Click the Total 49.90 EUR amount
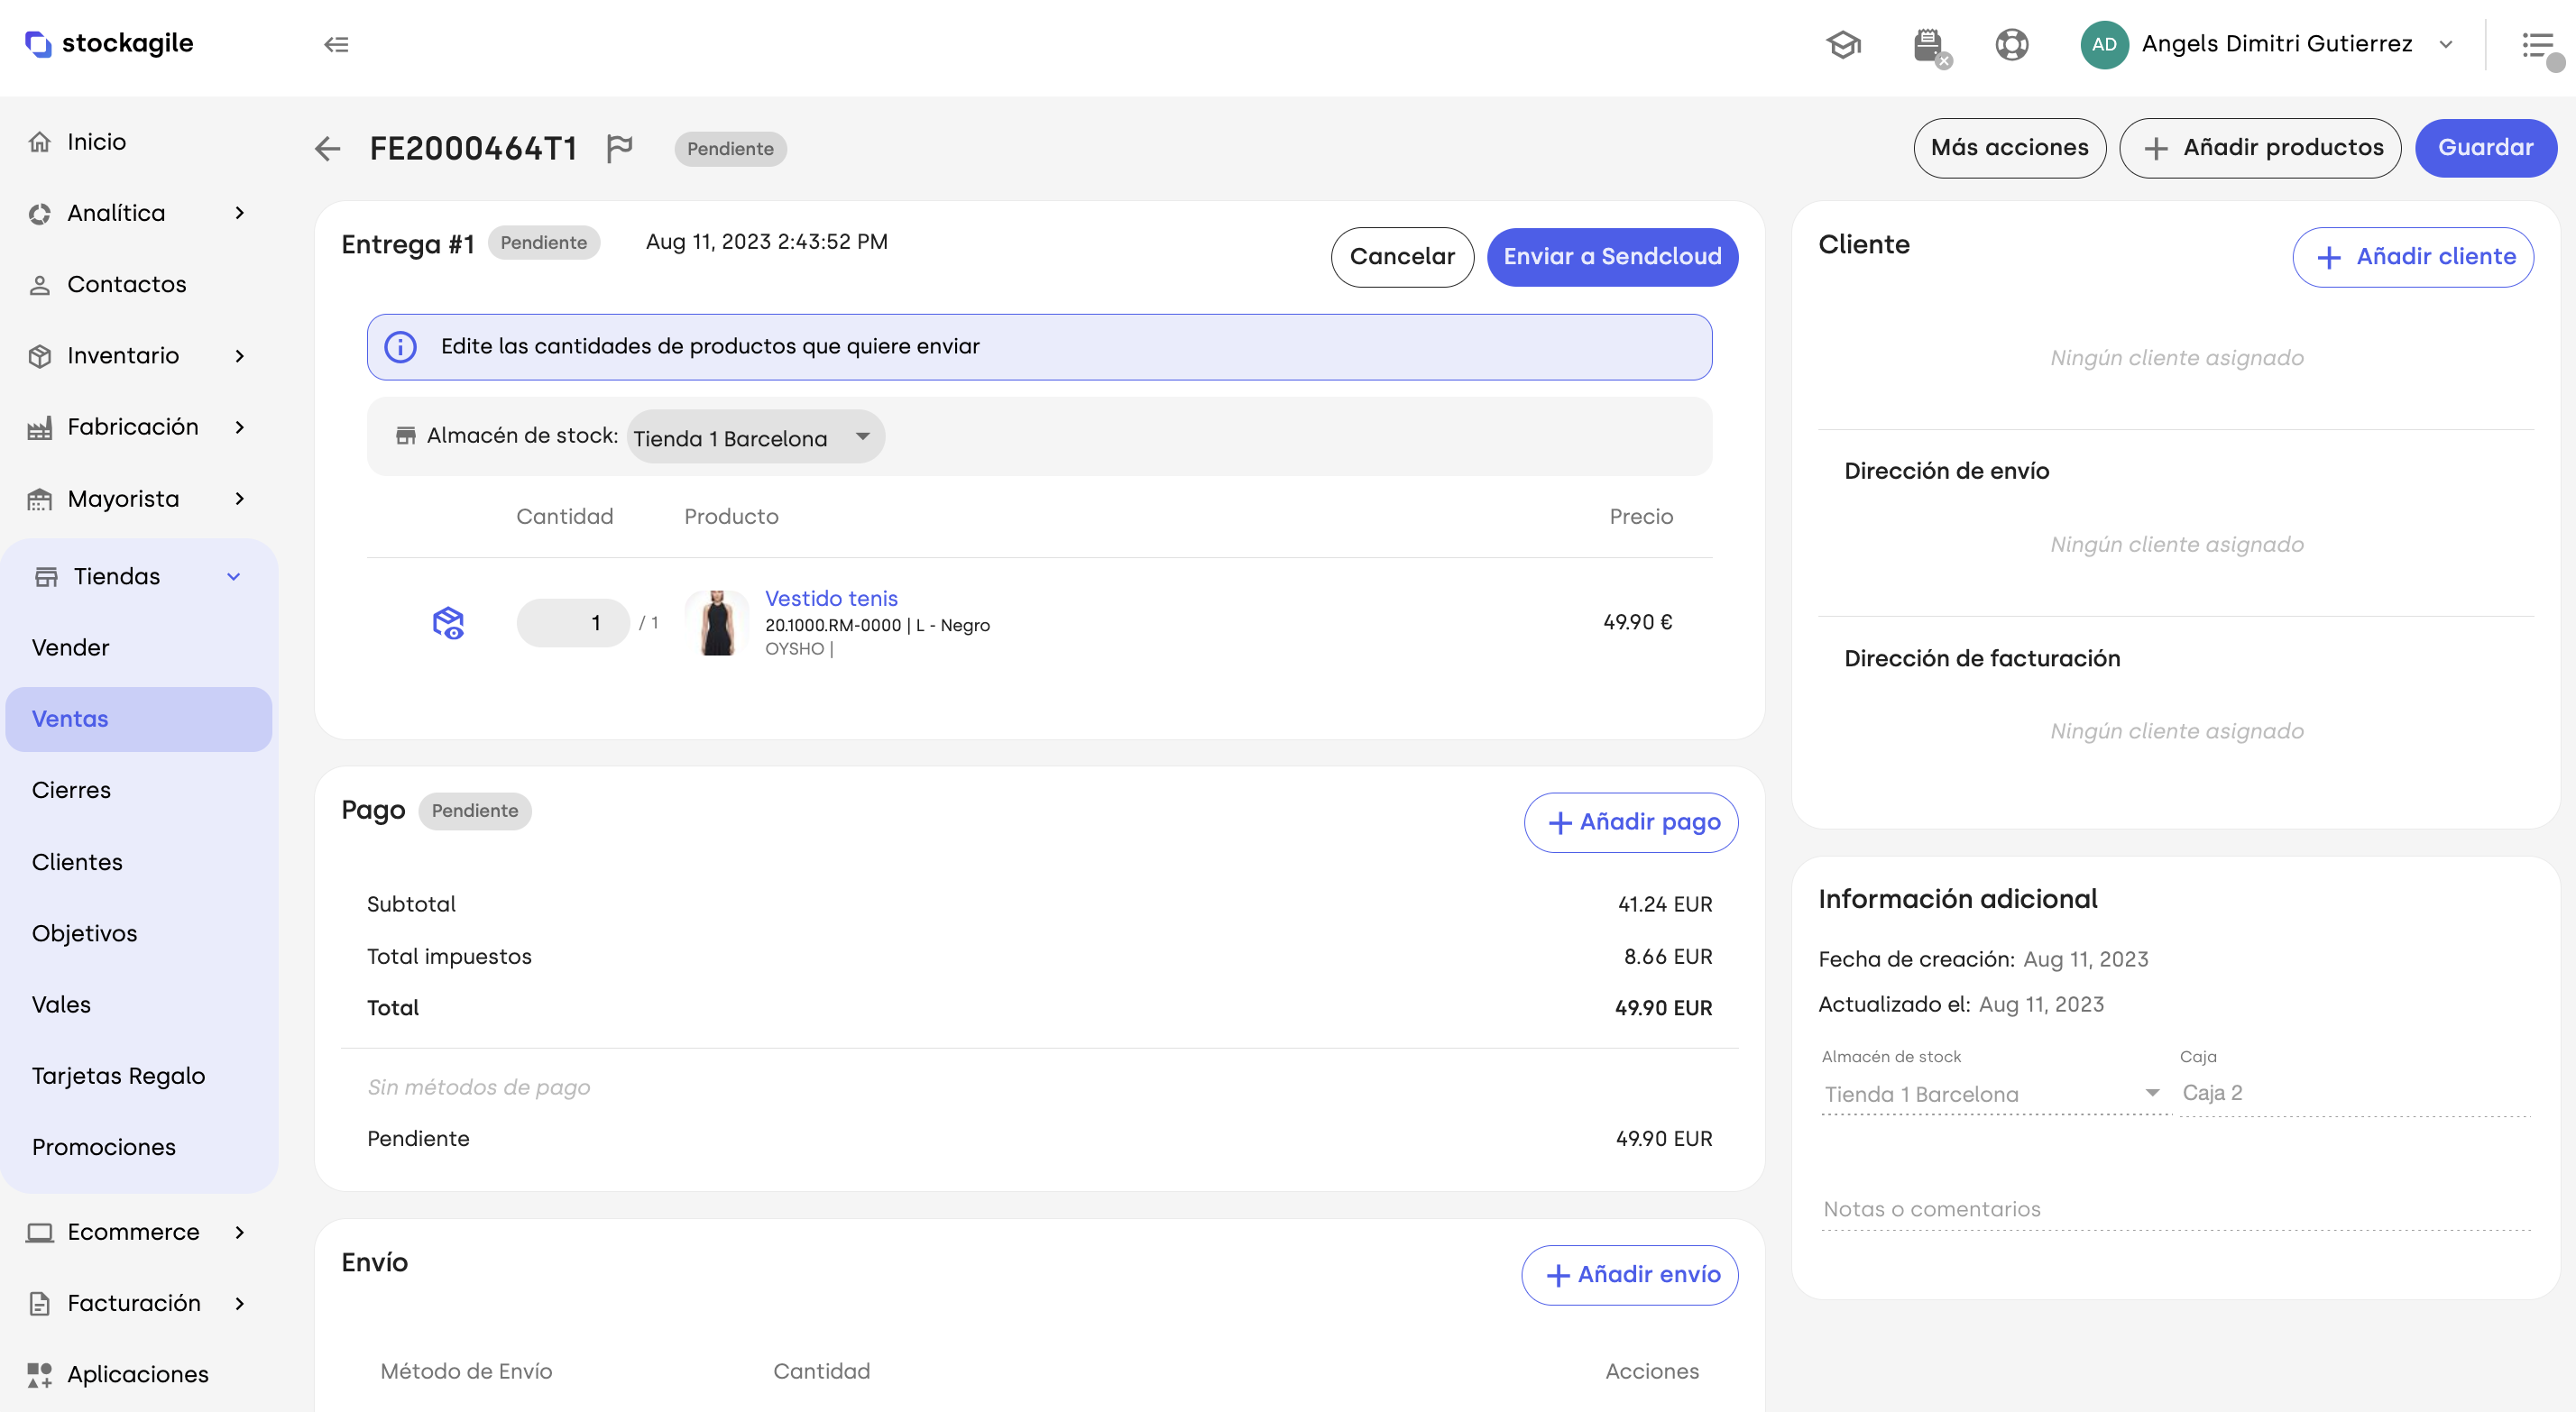Viewport: 2576px width, 1412px height. (1663, 1008)
